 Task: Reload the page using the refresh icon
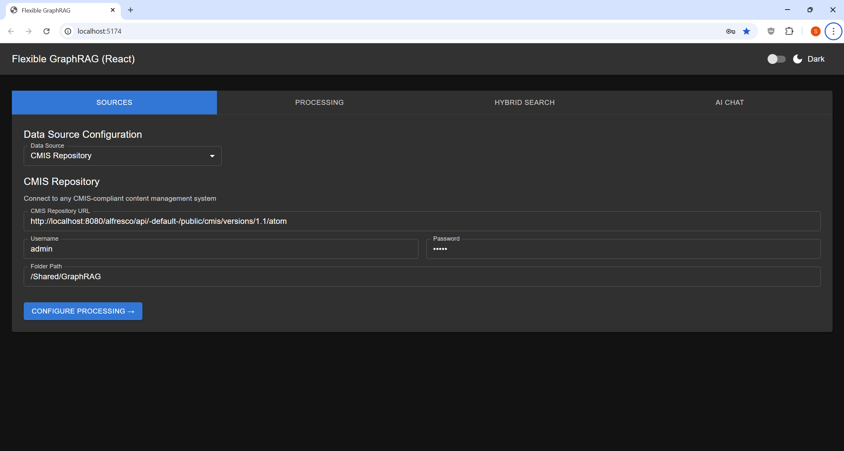46,31
